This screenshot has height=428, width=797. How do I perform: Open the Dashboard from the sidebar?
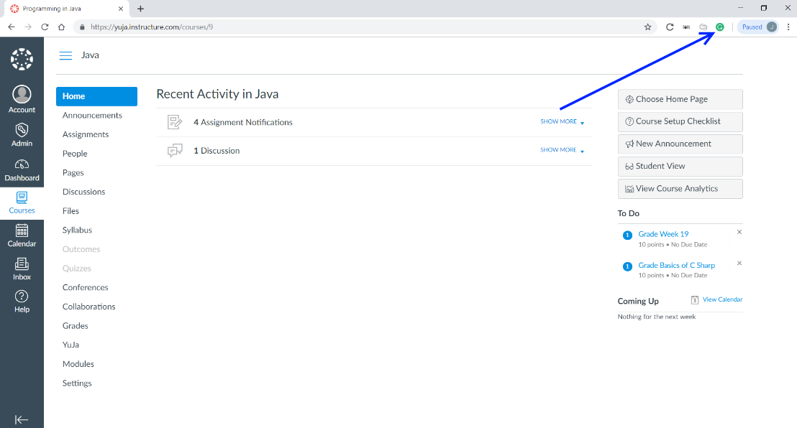pyautogui.click(x=22, y=170)
